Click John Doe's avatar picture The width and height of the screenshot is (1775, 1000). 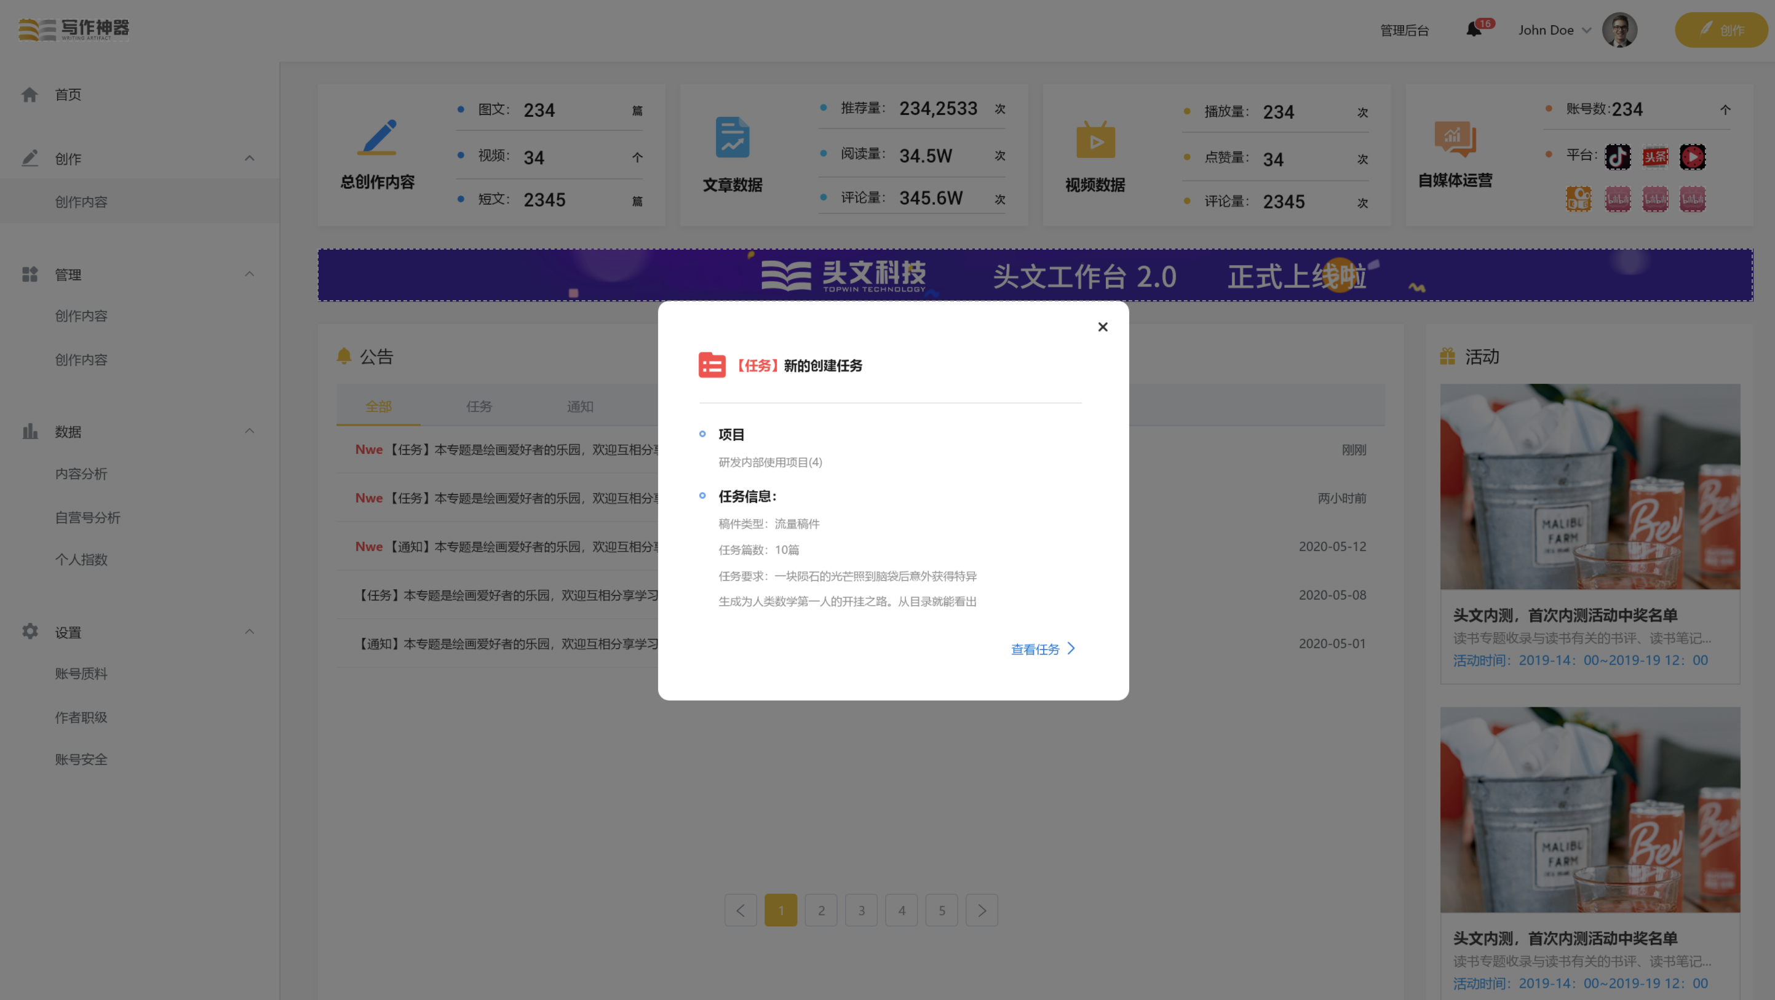click(1619, 30)
